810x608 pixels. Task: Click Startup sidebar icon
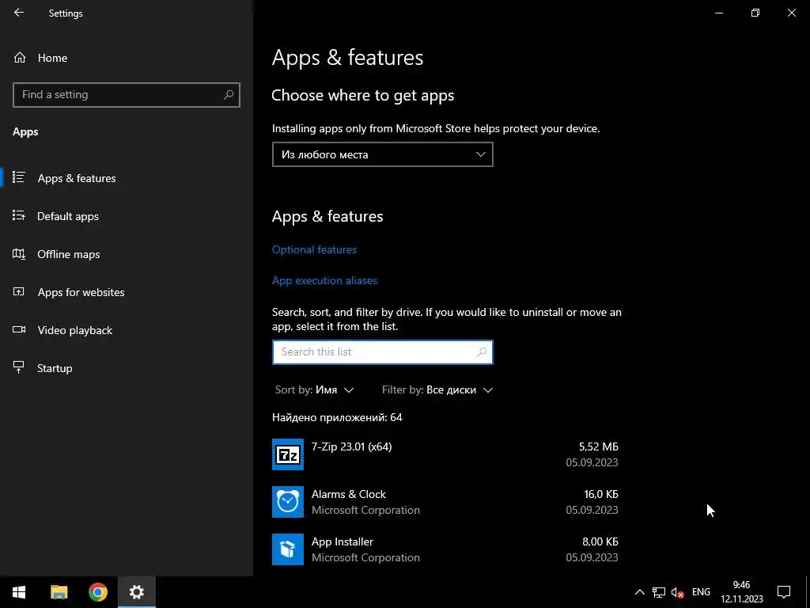[x=19, y=367]
